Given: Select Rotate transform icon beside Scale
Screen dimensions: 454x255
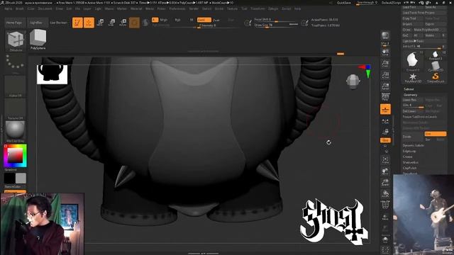Looking at the screenshot, I should [123, 23].
